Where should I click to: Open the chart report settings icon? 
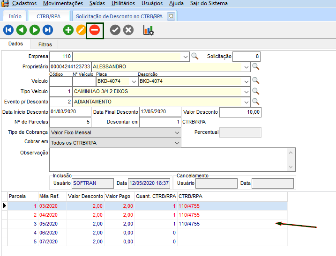149,30
